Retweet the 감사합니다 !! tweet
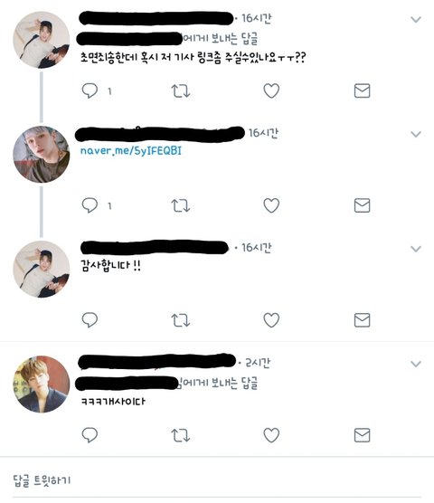The width and height of the screenshot is (434, 503). point(181,320)
